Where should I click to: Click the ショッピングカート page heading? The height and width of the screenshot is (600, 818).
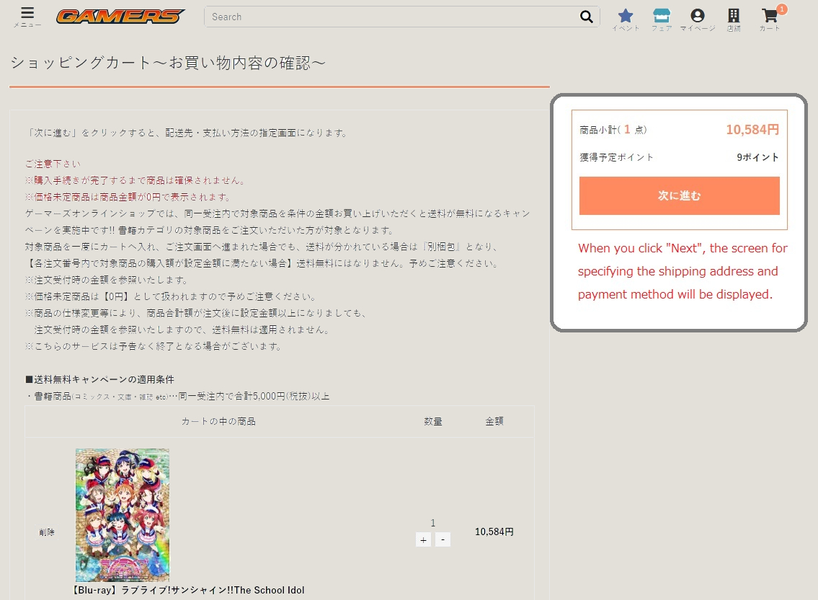168,63
